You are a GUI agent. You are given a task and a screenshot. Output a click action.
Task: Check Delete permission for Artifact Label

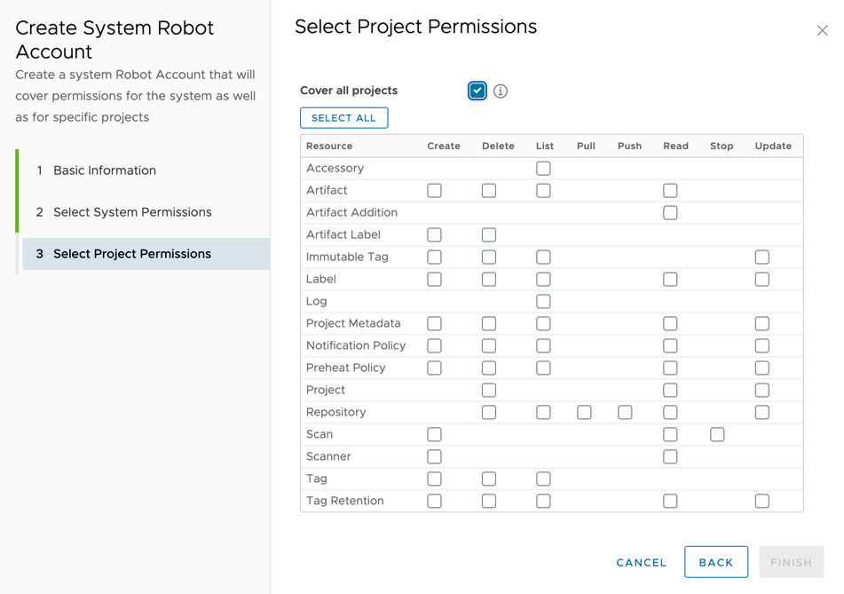pos(488,234)
